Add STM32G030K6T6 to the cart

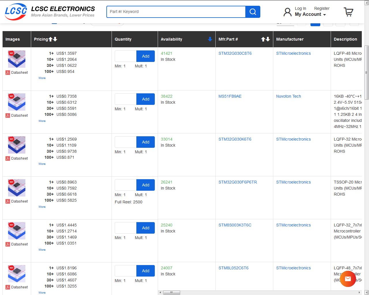click(x=146, y=142)
